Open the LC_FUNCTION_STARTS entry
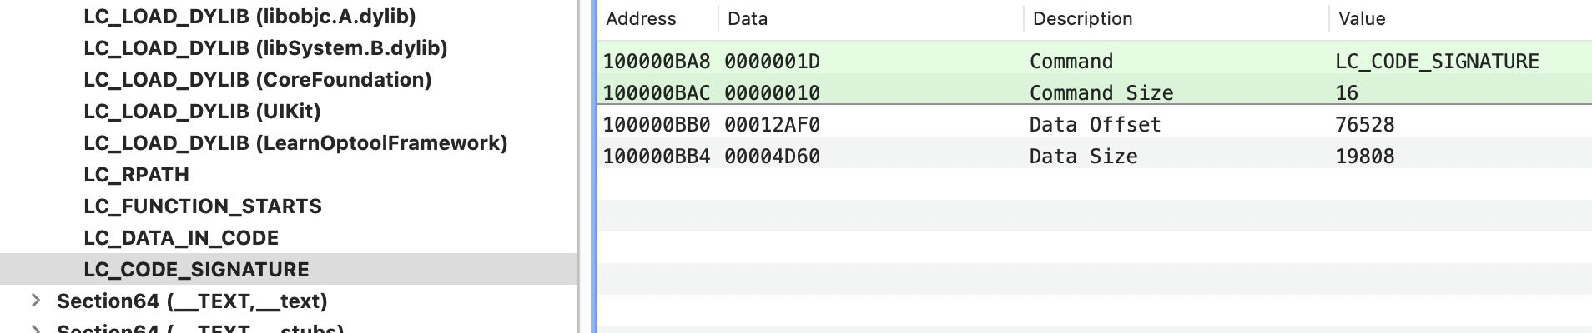The height and width of the screenshot is (333, 1592). coord(203,206)
